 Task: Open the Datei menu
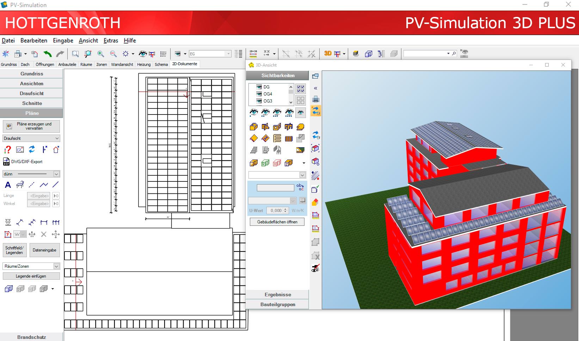pos(8,41)
